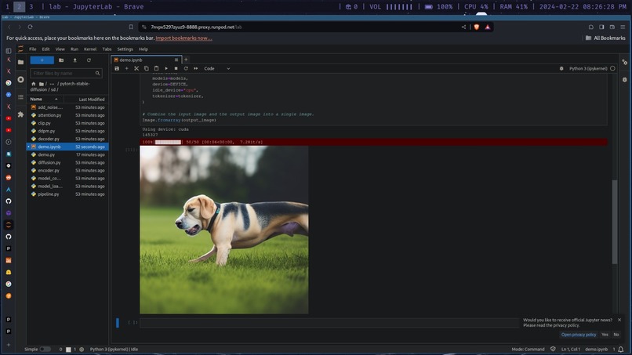Select add_noise file in the file list
The height and width of the screenshot is (355, 632).
tap(67, 107)
